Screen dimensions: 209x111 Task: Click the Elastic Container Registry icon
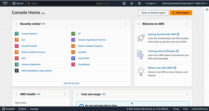point(73,46)
